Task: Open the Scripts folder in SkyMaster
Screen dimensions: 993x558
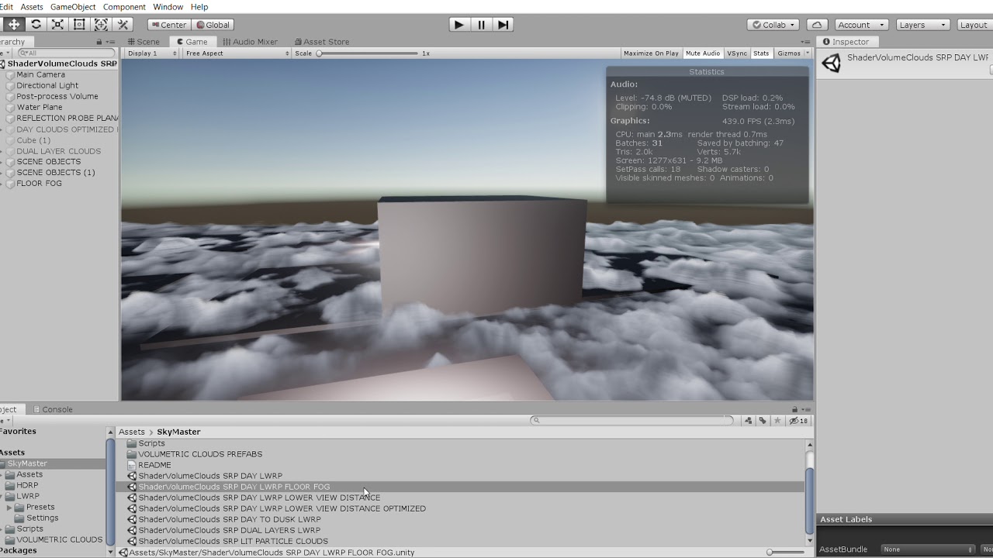Action: pos(151,443)
